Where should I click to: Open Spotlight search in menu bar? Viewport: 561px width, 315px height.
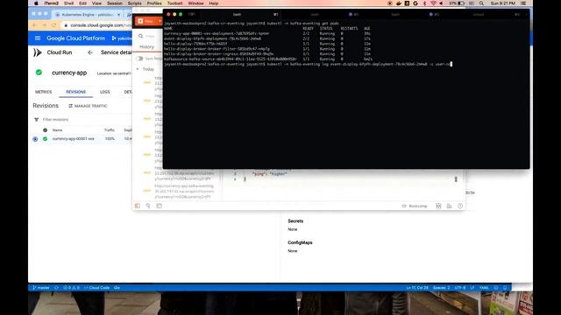(x=481, y=3)
